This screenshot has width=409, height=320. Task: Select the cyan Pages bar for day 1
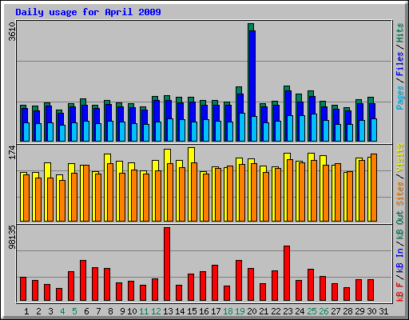point(26,132)
